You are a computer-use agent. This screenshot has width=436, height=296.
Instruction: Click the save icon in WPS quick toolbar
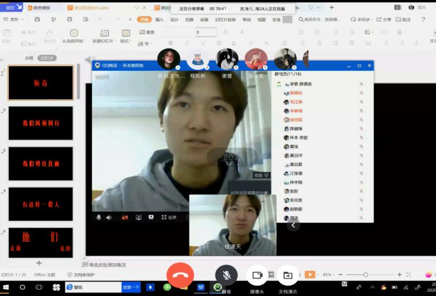click(37, 19)
